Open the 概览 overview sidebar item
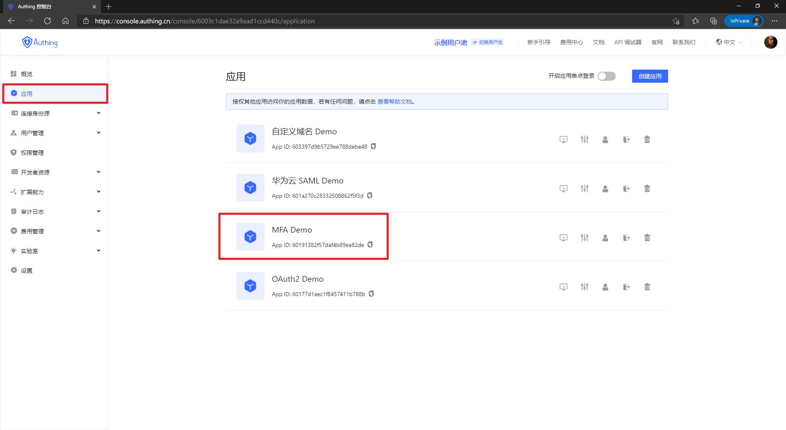 click(54, 74)
